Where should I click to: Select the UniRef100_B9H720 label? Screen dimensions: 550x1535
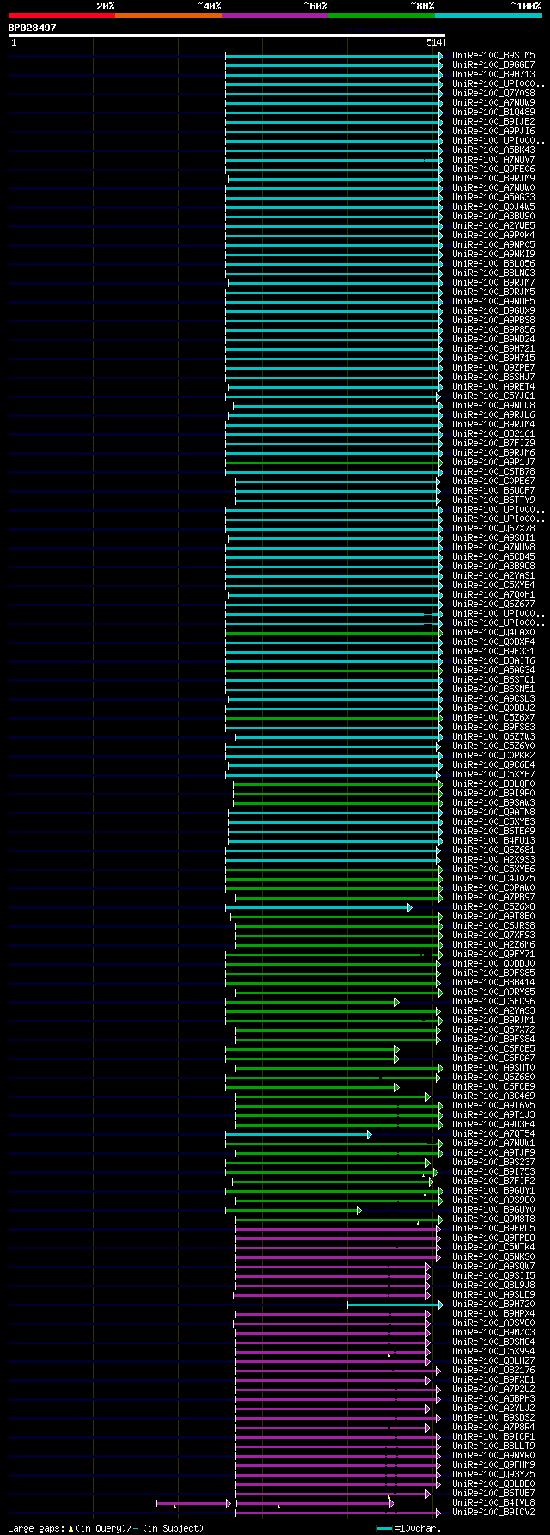click(x=493, y=1304)
